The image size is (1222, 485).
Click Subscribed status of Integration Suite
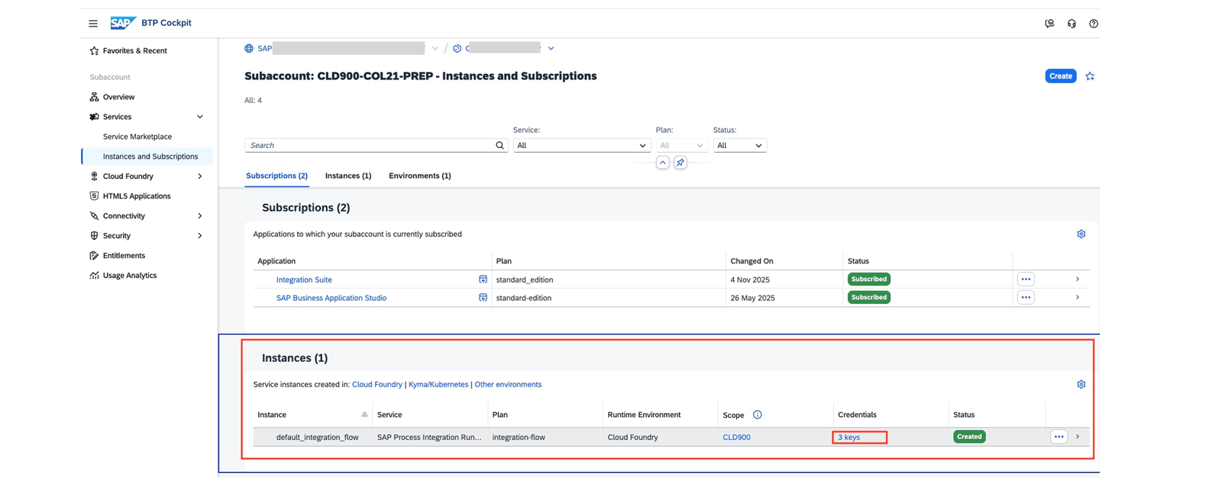click(869, 280)
